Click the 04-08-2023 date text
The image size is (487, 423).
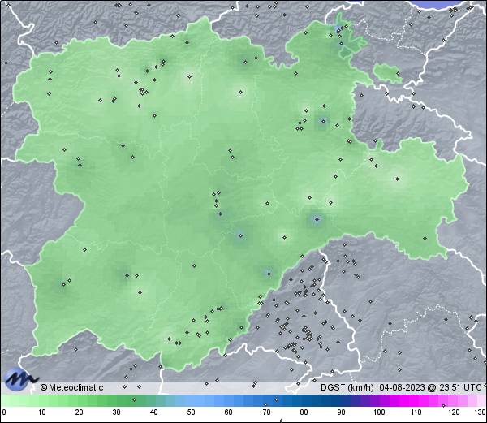(402, 387)
